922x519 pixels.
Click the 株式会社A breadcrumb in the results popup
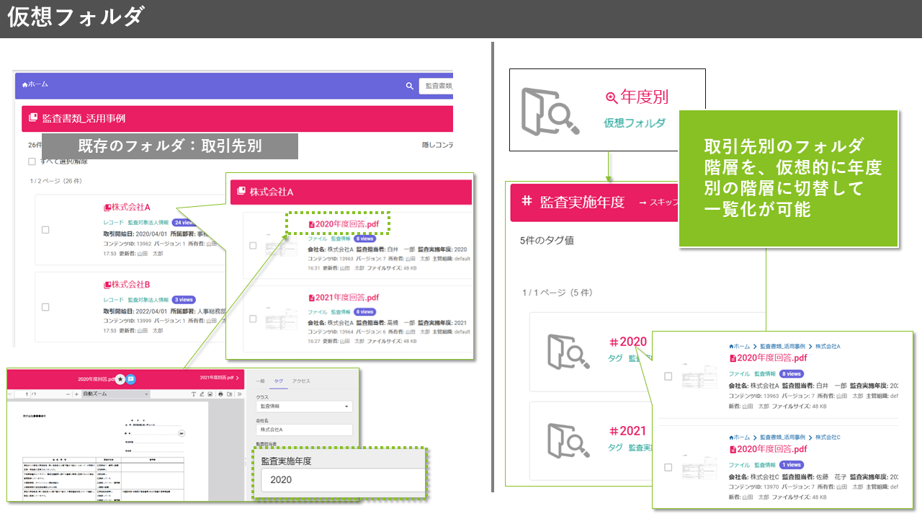(x=828, y=347)
